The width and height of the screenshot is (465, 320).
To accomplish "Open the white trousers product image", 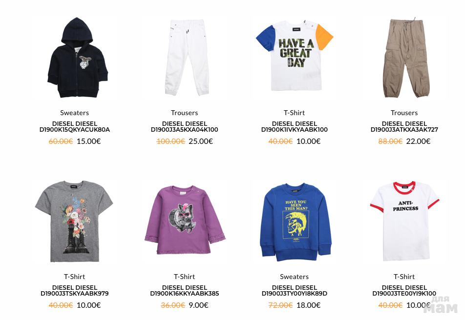I will click(188, 58).
